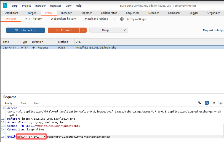Drop the intercepted request

point(105,30)
